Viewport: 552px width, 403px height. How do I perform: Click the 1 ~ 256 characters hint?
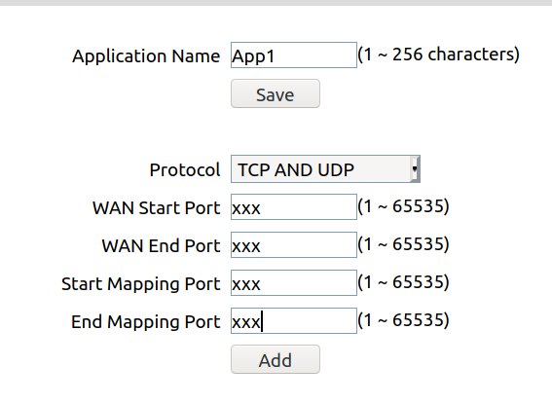pos(439,55)
